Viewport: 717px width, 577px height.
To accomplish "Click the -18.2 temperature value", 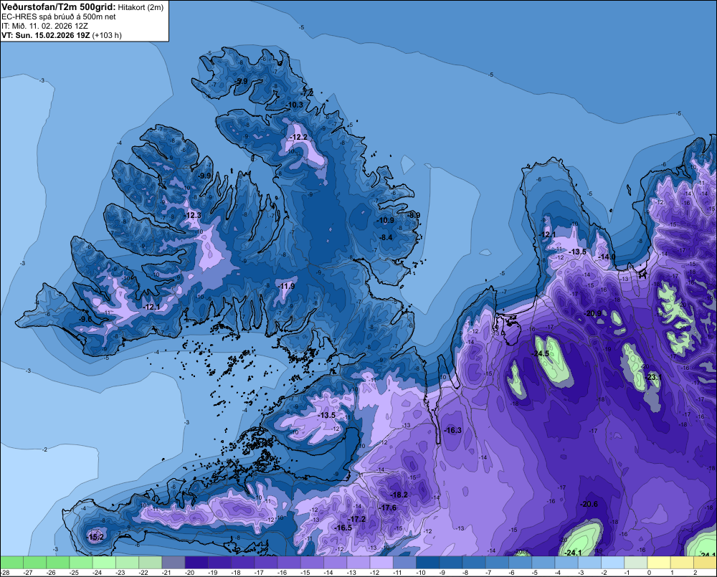I will click(x=399, y=495).
